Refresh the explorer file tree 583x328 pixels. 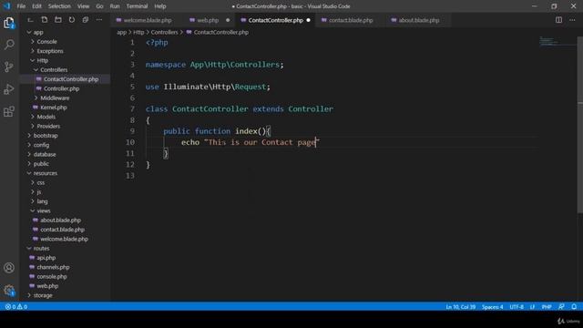(x=72, y=20)
